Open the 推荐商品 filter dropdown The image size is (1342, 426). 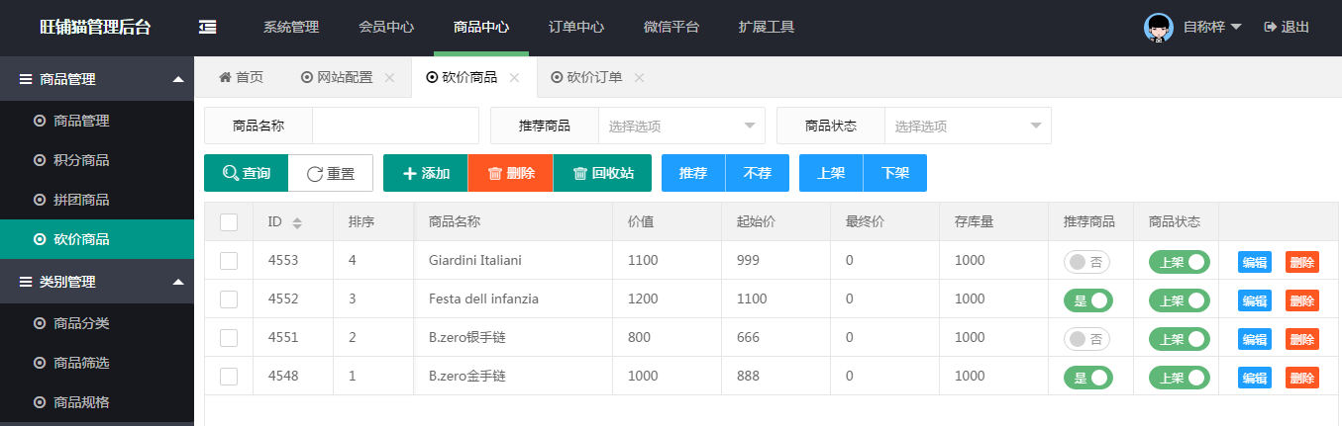[x=681, y=126]
